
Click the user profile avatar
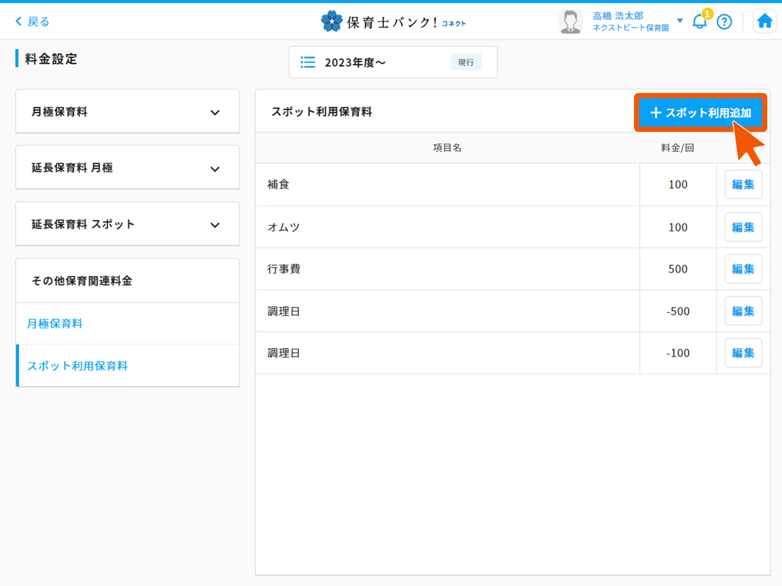[570, 21]
